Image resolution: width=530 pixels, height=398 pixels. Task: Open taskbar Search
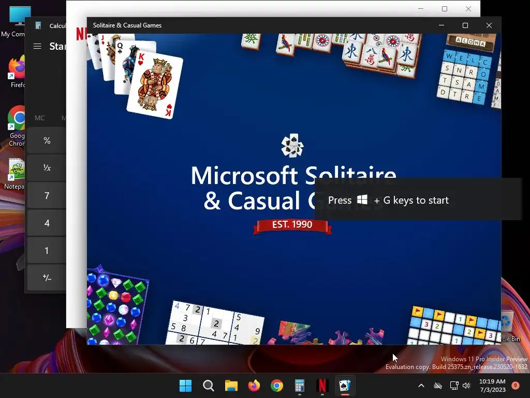click(208, 386)
